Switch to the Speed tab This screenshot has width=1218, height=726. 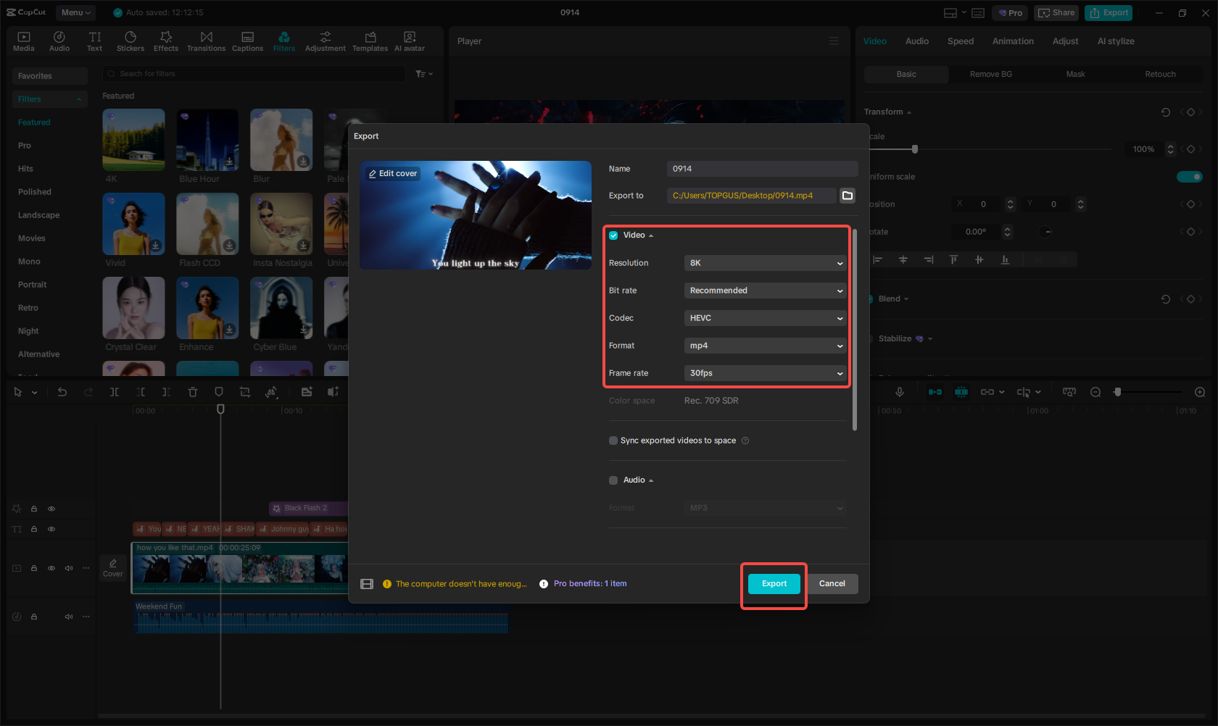960,41
